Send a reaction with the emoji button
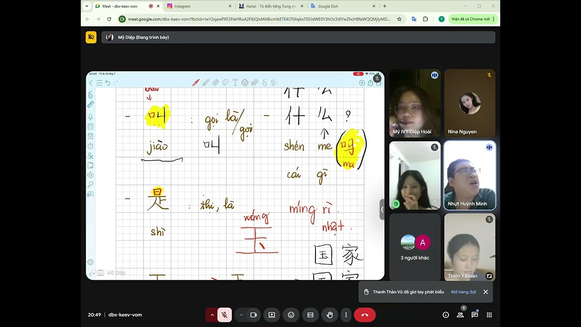 pos(291,315)
